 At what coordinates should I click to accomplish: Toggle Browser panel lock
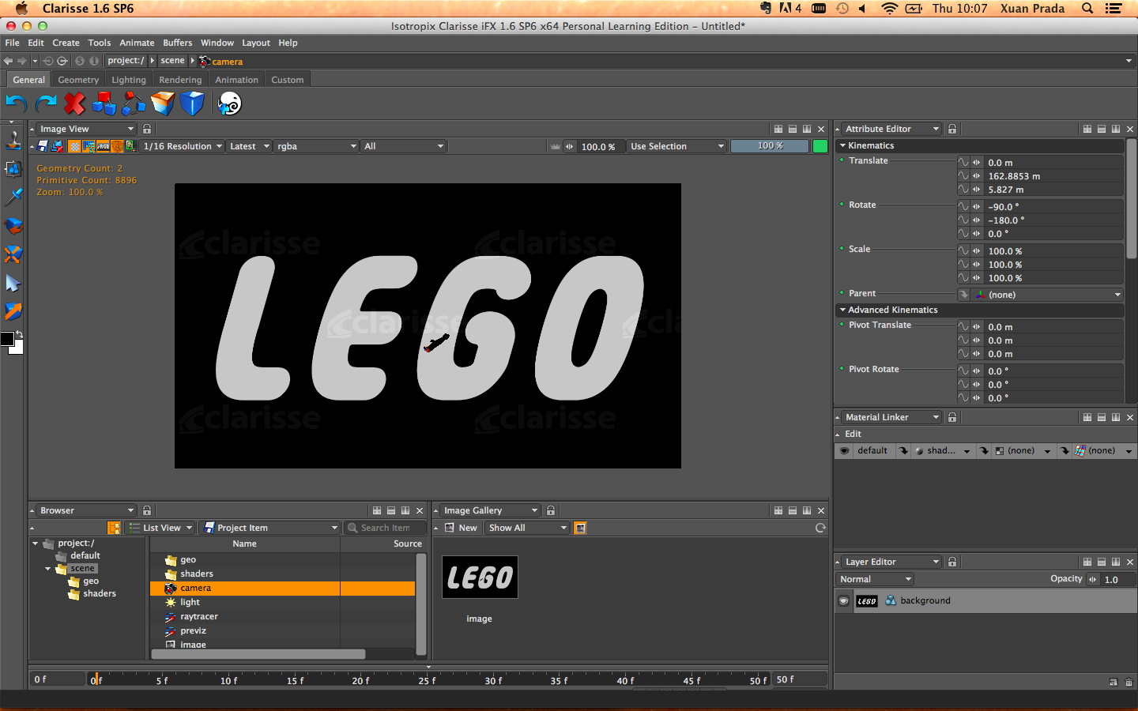tap(147, 510)
